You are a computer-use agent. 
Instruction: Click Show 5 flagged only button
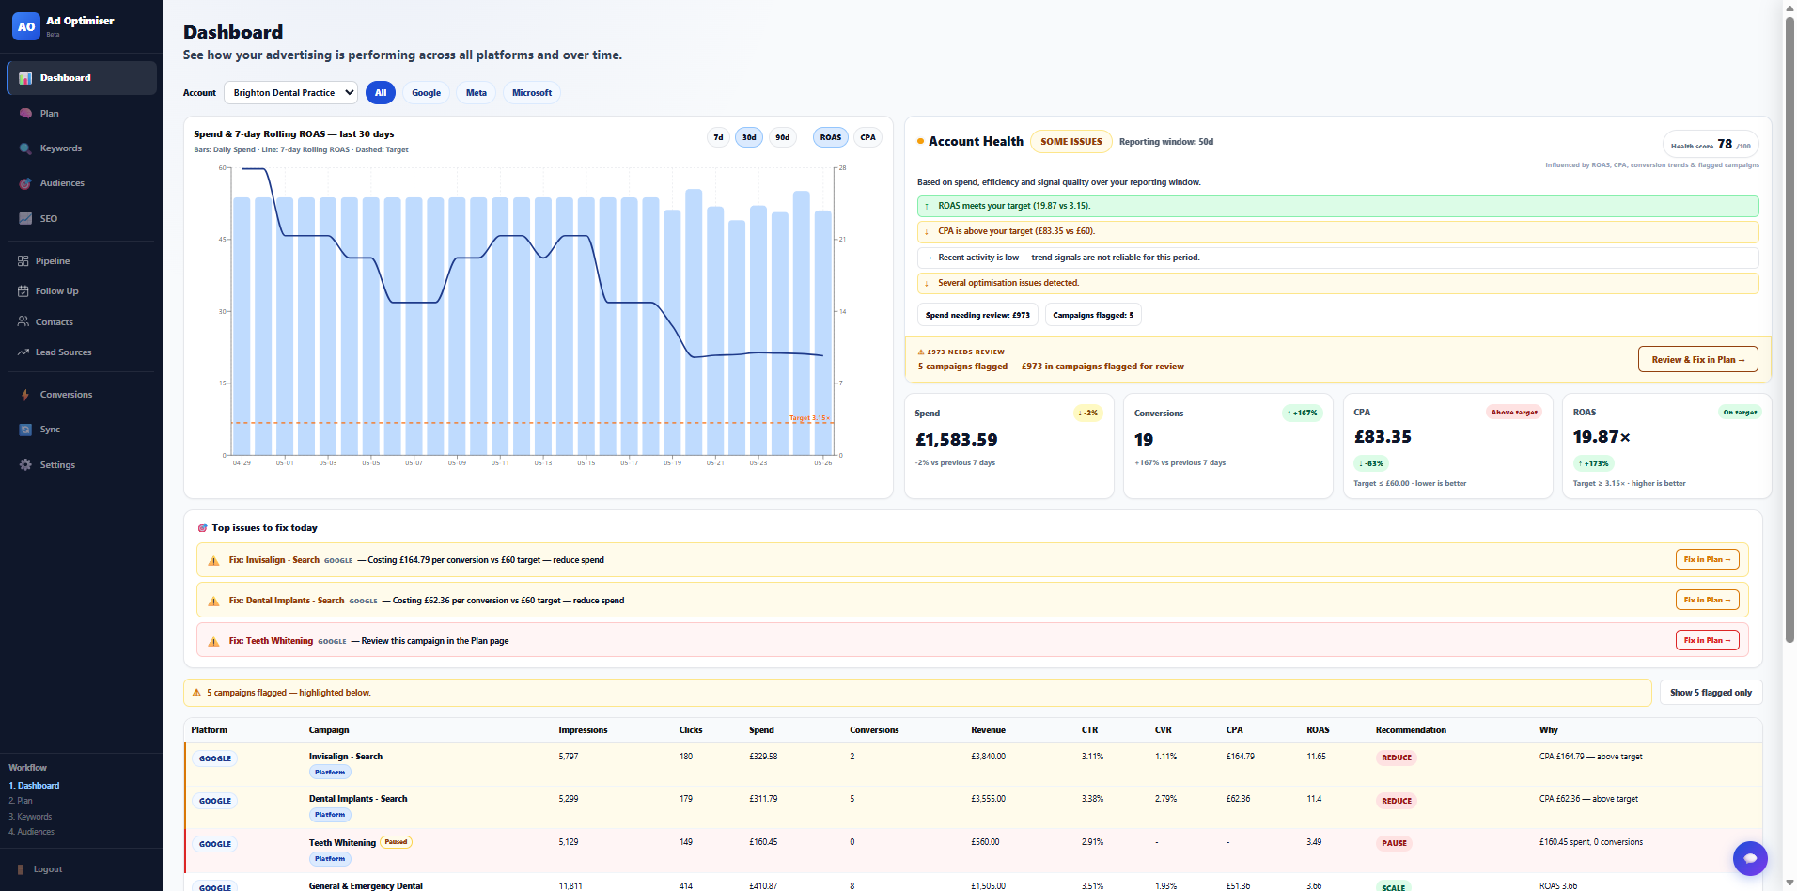tap(1711, 693)
